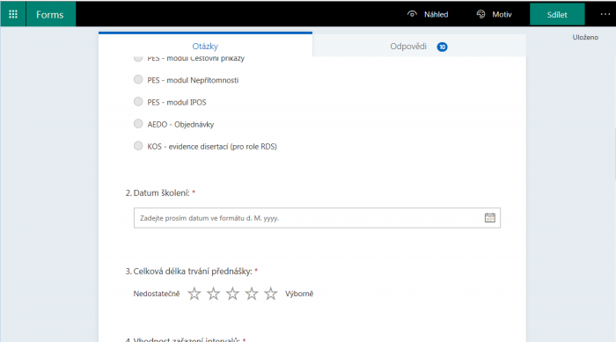Viewport: 616px width, 342px height.
Task: Select the PES - modul Cestovní příkazy radio
Action: tap(138, 59)
